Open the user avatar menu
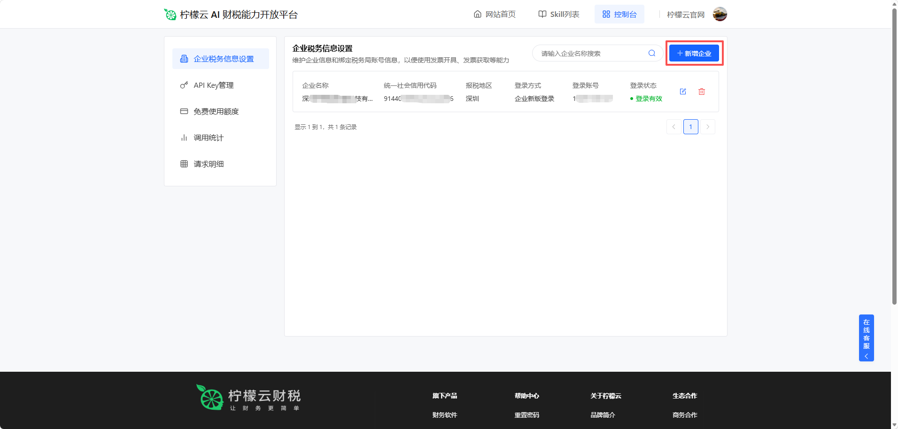This screenshot has width=898, height=429. [720, 14]
